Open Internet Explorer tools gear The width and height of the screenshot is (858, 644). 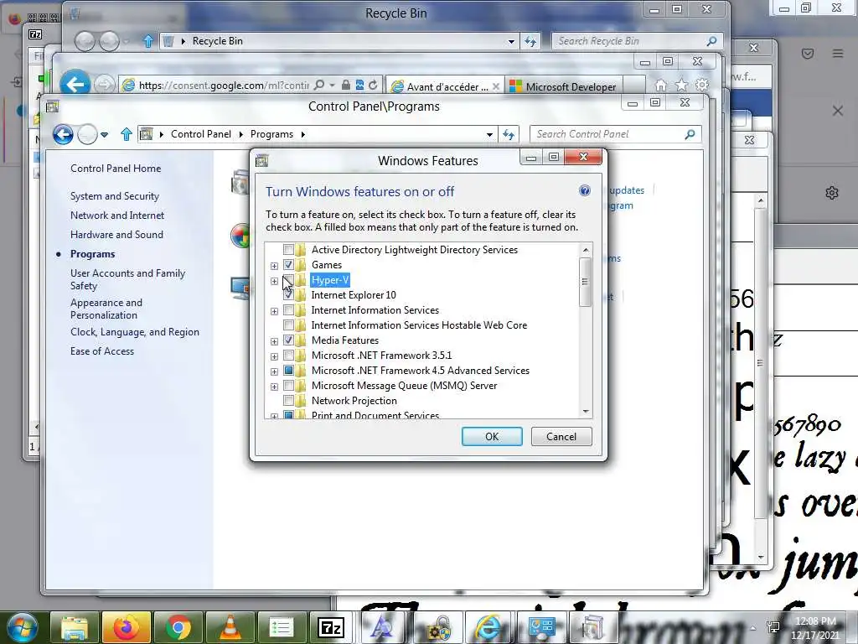tap(702, 85)
